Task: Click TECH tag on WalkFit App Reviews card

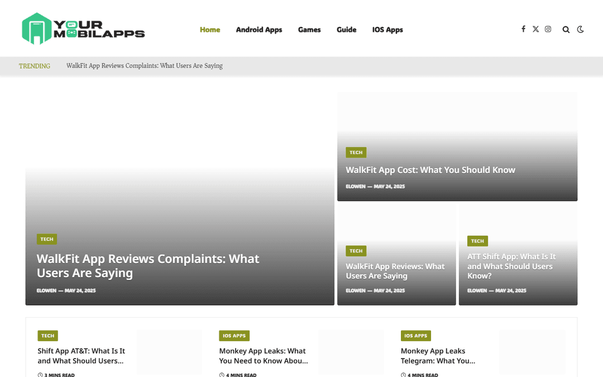Action: [x=356, y=251]
